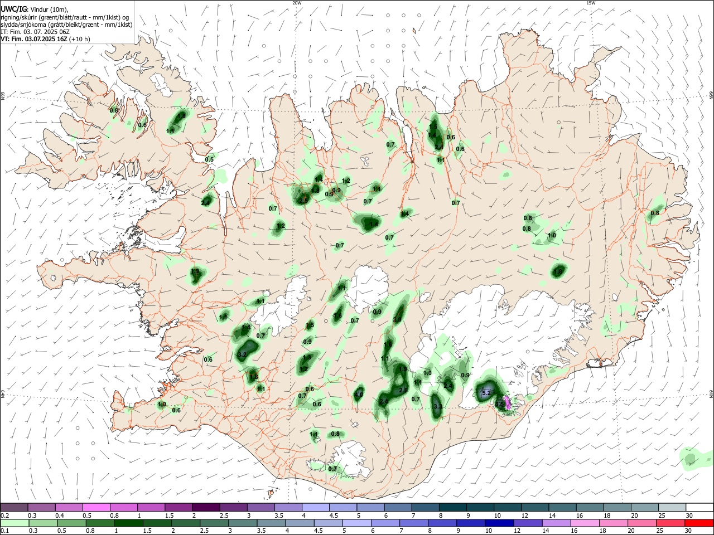Click the red swatch ending the lower legend row
Image resolution: width=714 pixels, height=535 pixels.
[699, 523]
